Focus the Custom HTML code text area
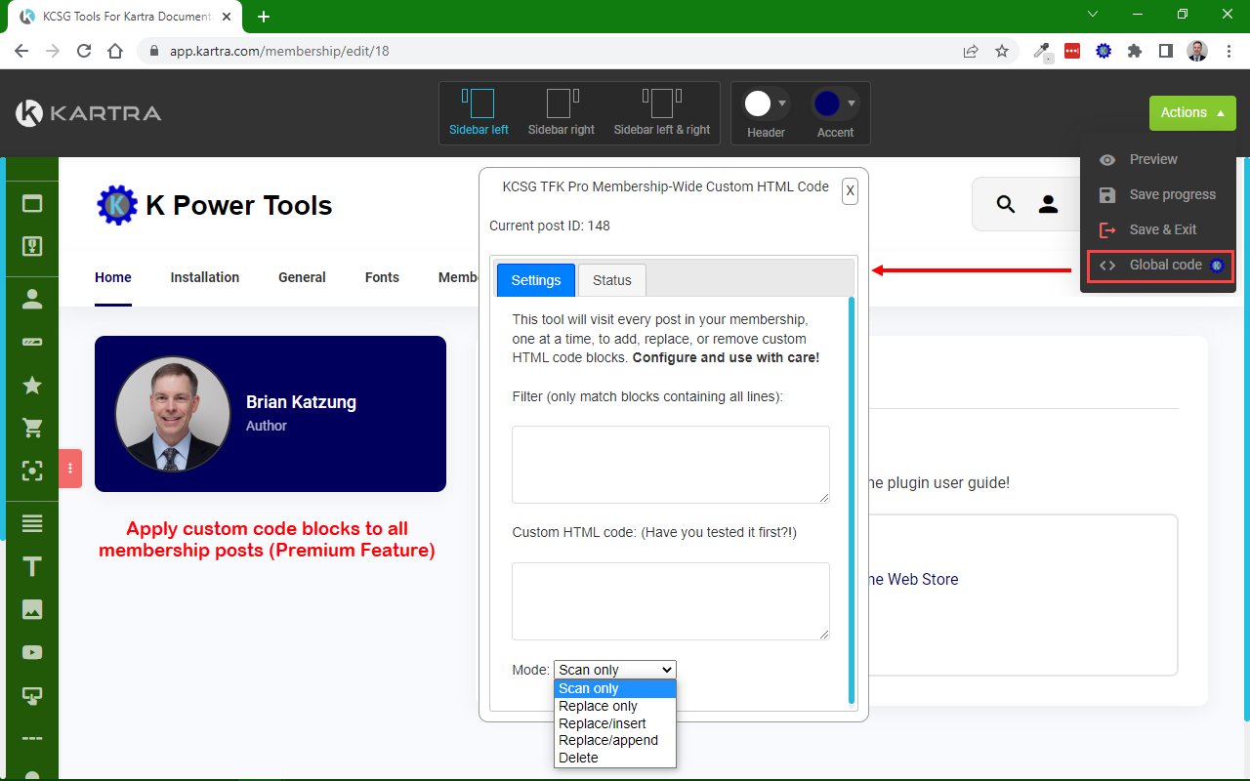The image size is (1250, 781). (x=671, y=601)
